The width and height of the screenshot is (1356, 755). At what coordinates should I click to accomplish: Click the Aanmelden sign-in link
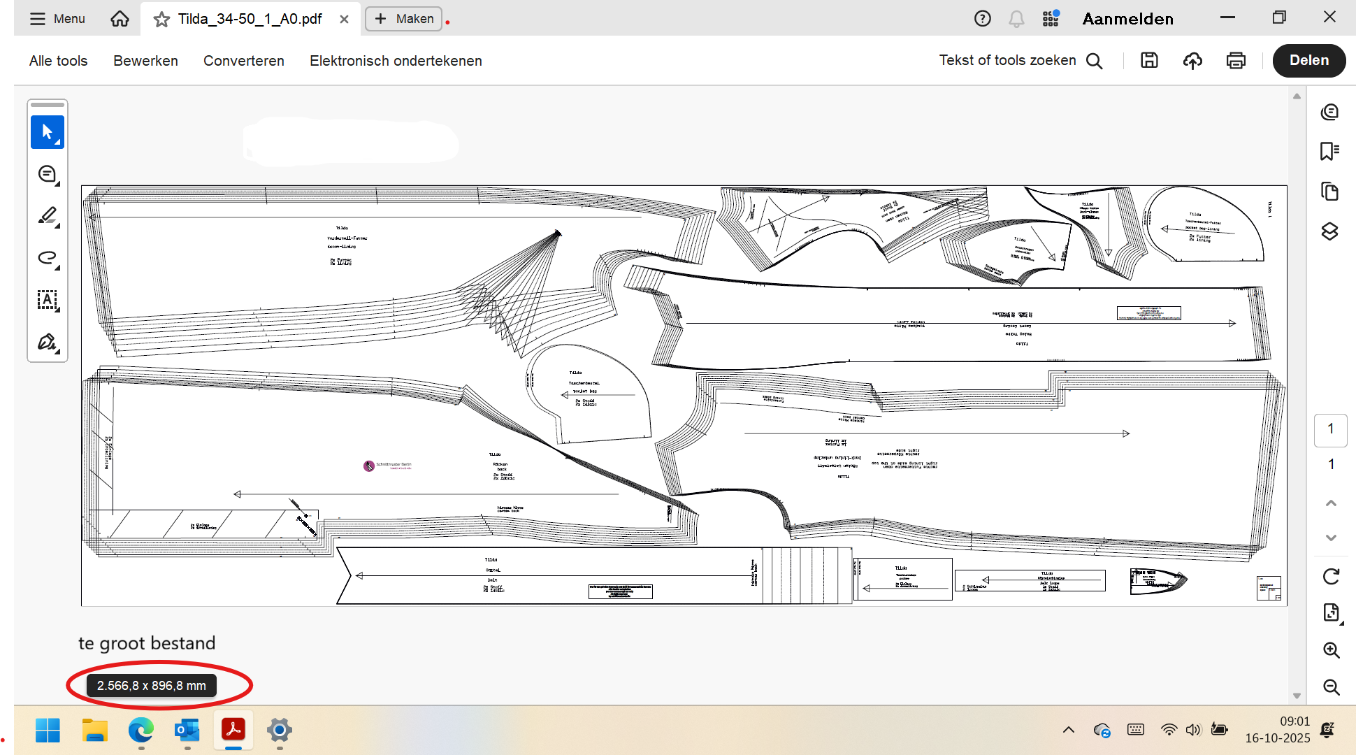pos(1127,19)
